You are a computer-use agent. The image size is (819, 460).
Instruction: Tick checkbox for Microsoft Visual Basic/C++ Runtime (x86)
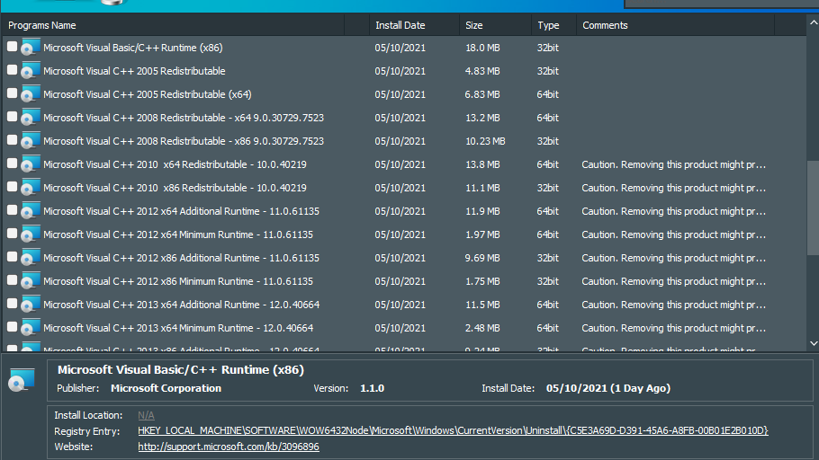(x=12, y=47)
